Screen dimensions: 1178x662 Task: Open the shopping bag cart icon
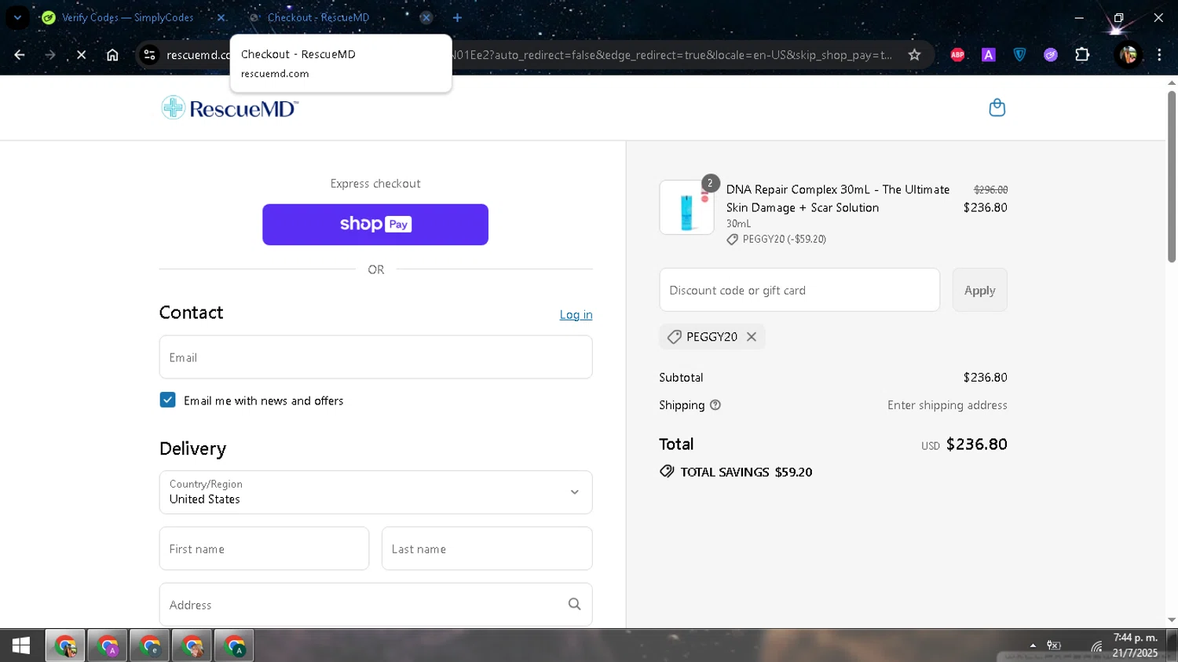point(997,108)
